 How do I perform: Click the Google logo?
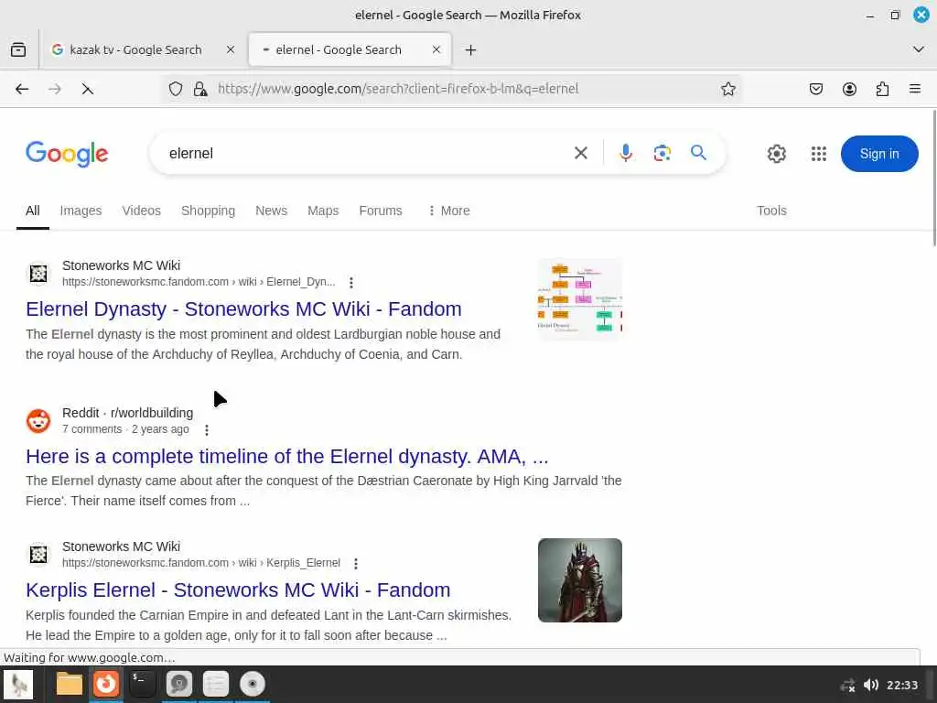(x=67, y=154)
